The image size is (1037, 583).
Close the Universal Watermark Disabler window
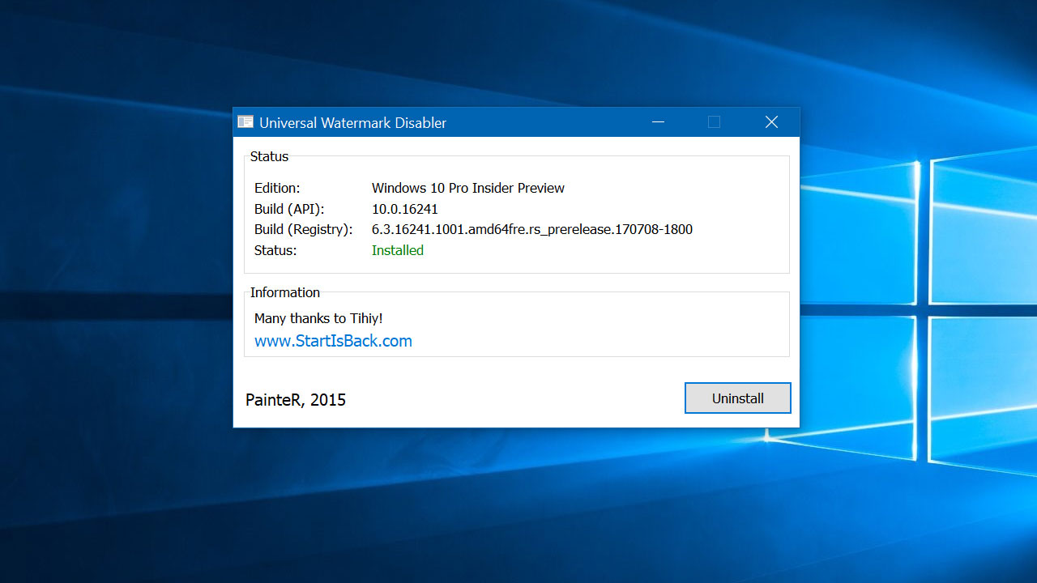tap(771, 122)
